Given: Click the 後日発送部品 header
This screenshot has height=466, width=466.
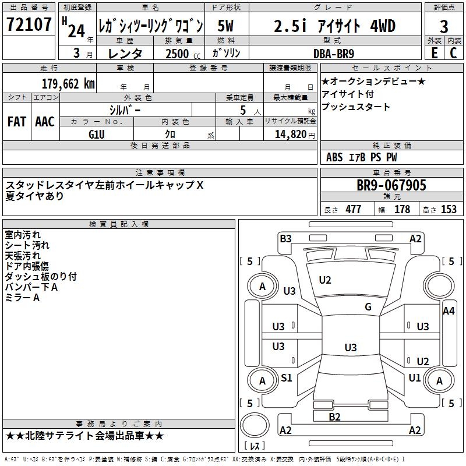Looking at the screenshot, I should click(160, 145).
